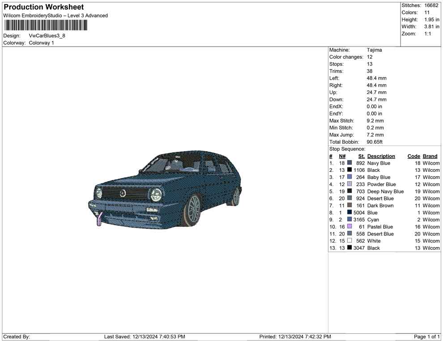
Task: Click the N# column header
Action: click(x=342, y=156)
